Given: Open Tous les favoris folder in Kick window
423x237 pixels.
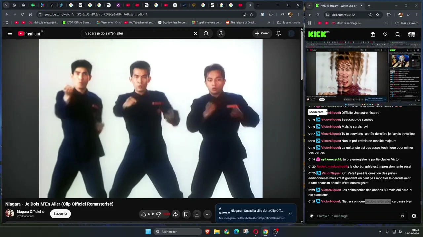Looking at the screenshot, I should pos(407,23).
